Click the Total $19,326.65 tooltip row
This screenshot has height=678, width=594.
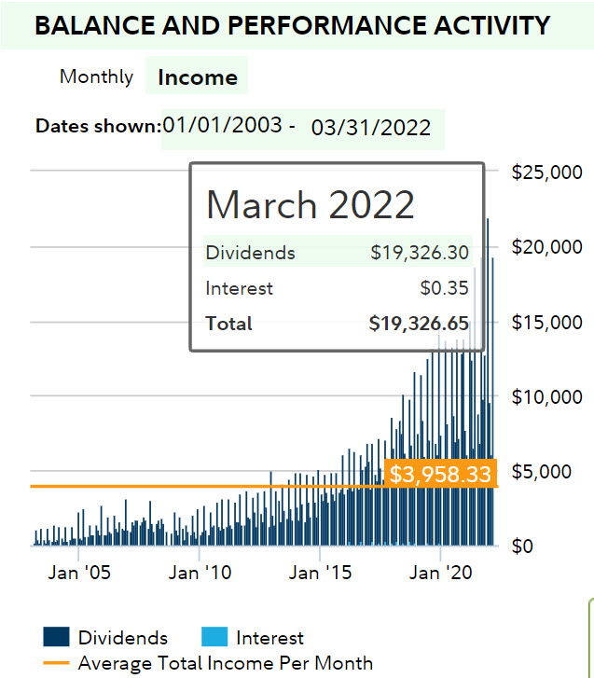click(x=337, y=324)
